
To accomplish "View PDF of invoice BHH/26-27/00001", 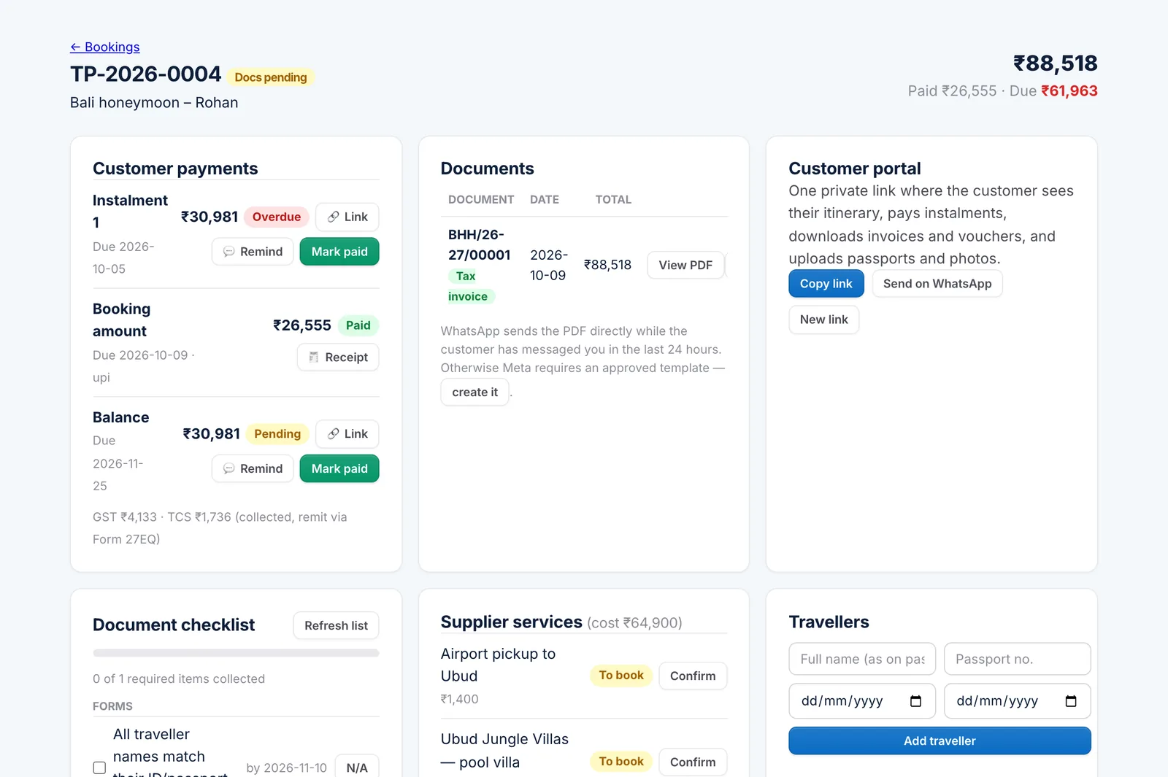I will tap(685, 265).
